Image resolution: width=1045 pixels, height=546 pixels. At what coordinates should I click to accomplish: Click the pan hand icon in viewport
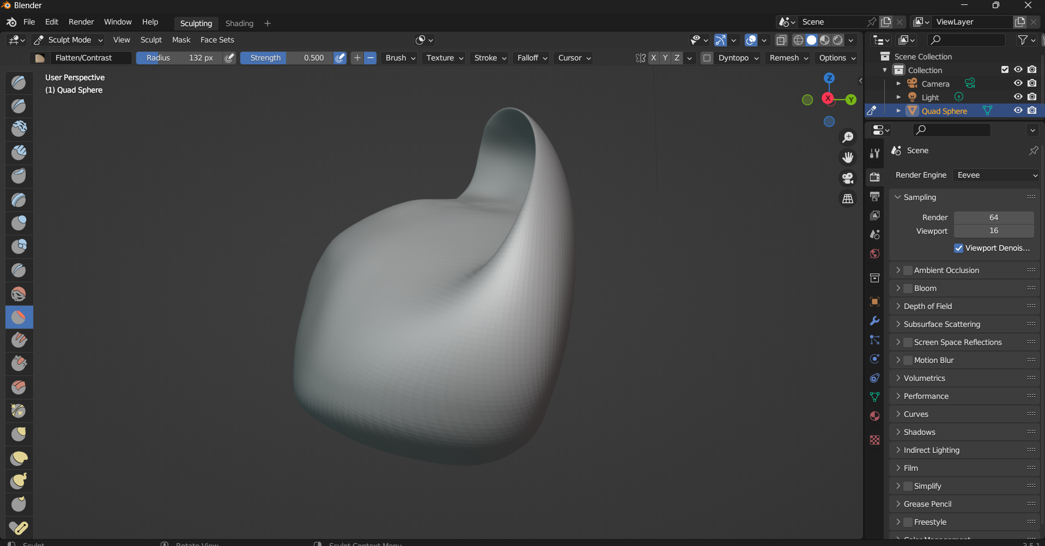pos(848,157)
